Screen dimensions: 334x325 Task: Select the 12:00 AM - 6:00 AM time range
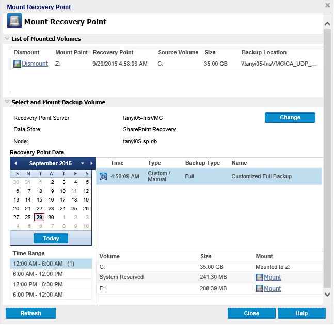pyautogui.click(x=51, y=264)
